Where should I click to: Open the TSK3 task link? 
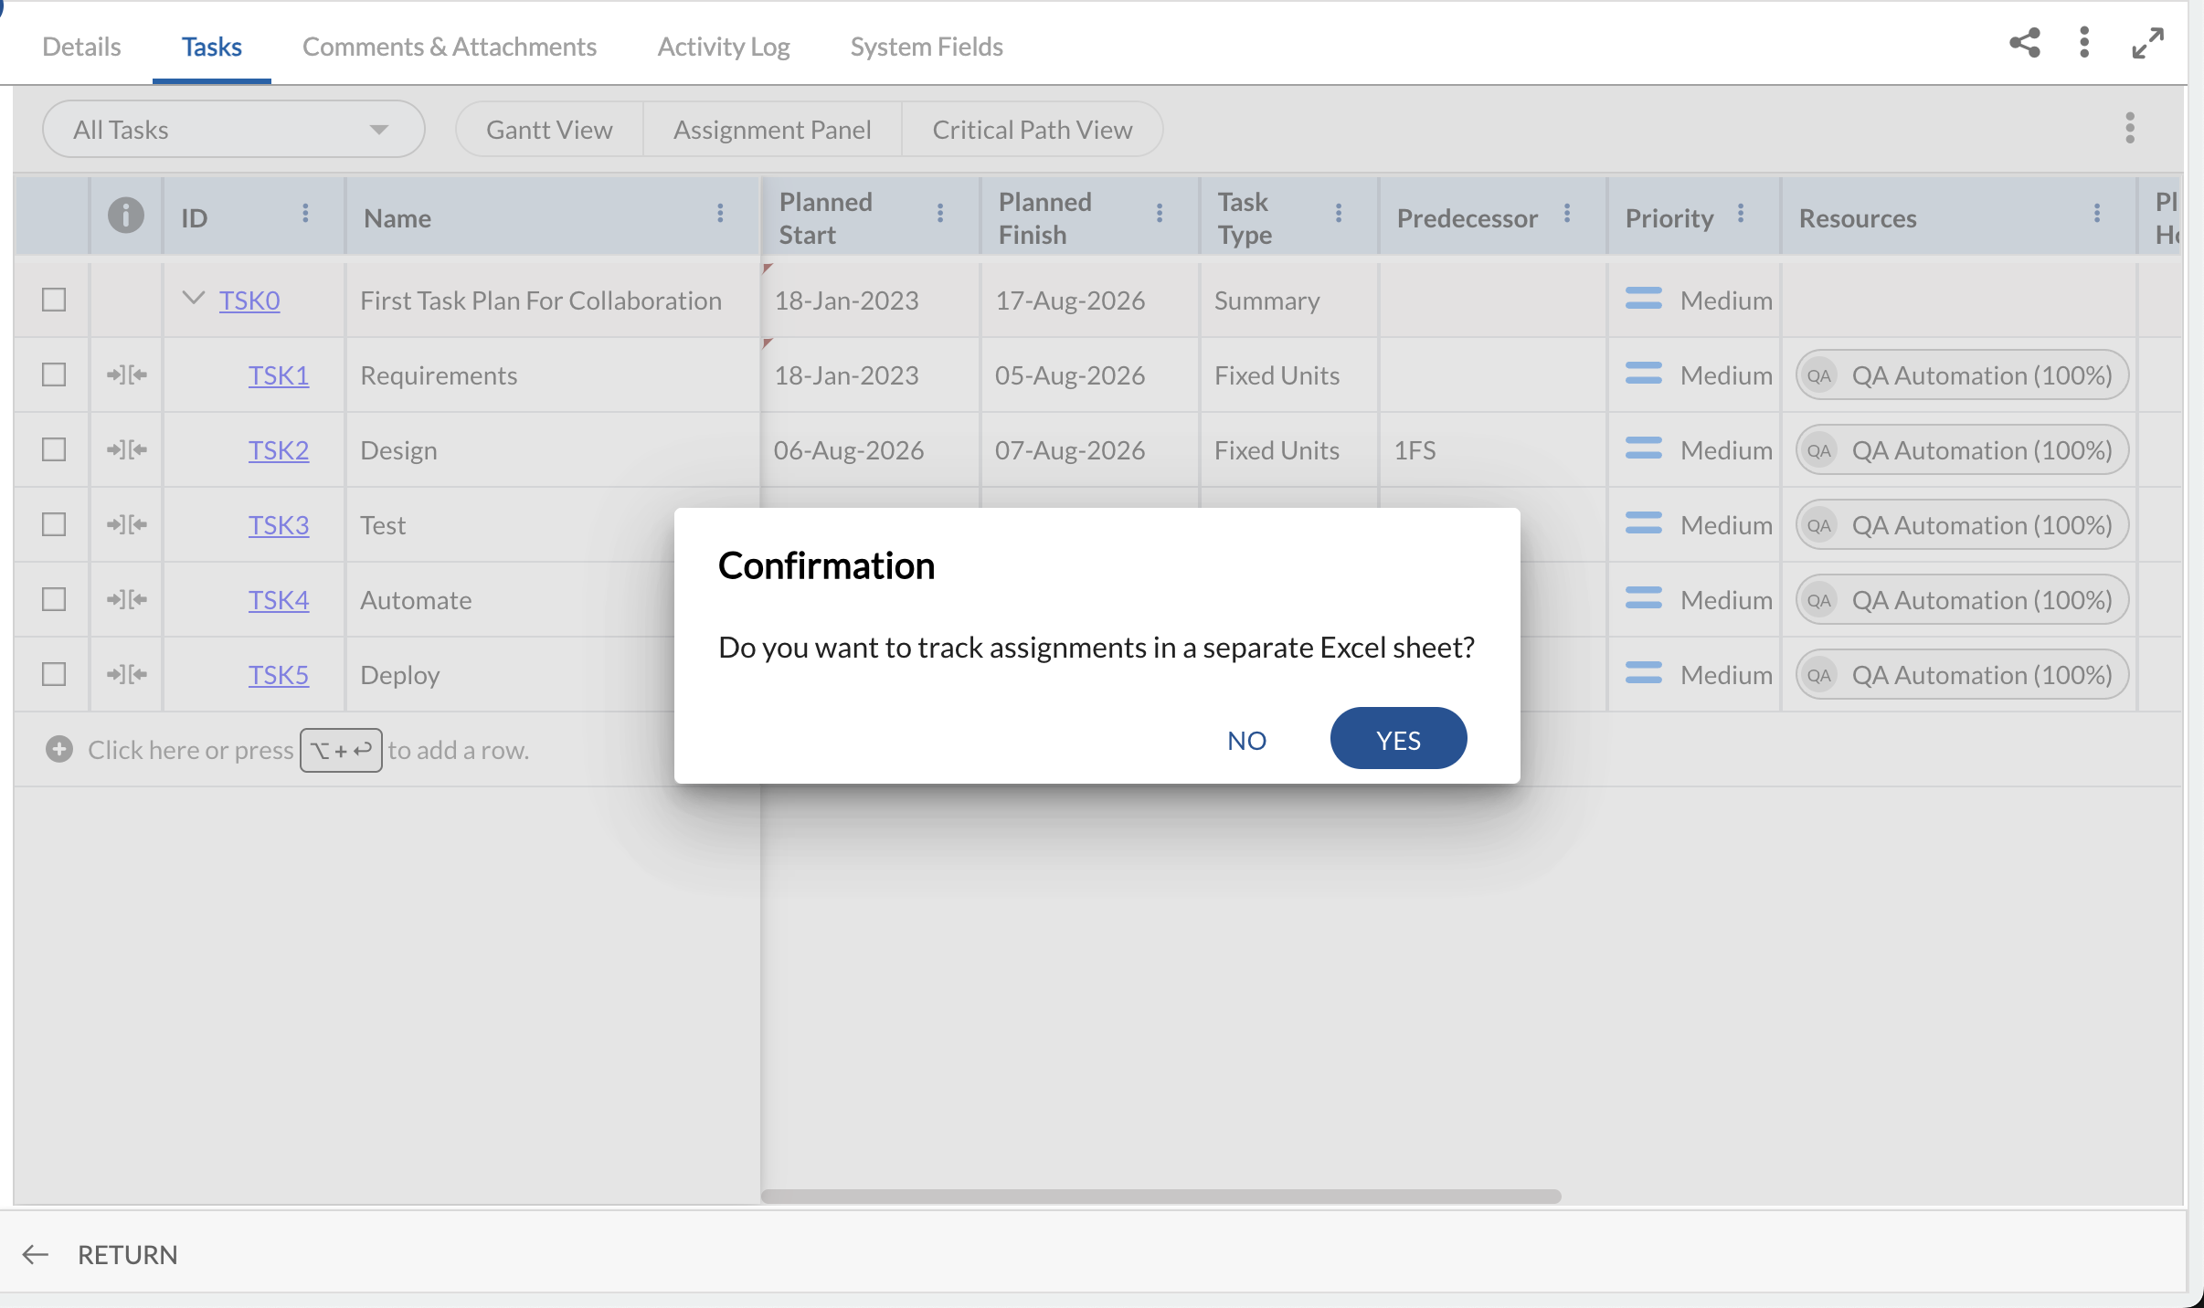pos(279,525)
